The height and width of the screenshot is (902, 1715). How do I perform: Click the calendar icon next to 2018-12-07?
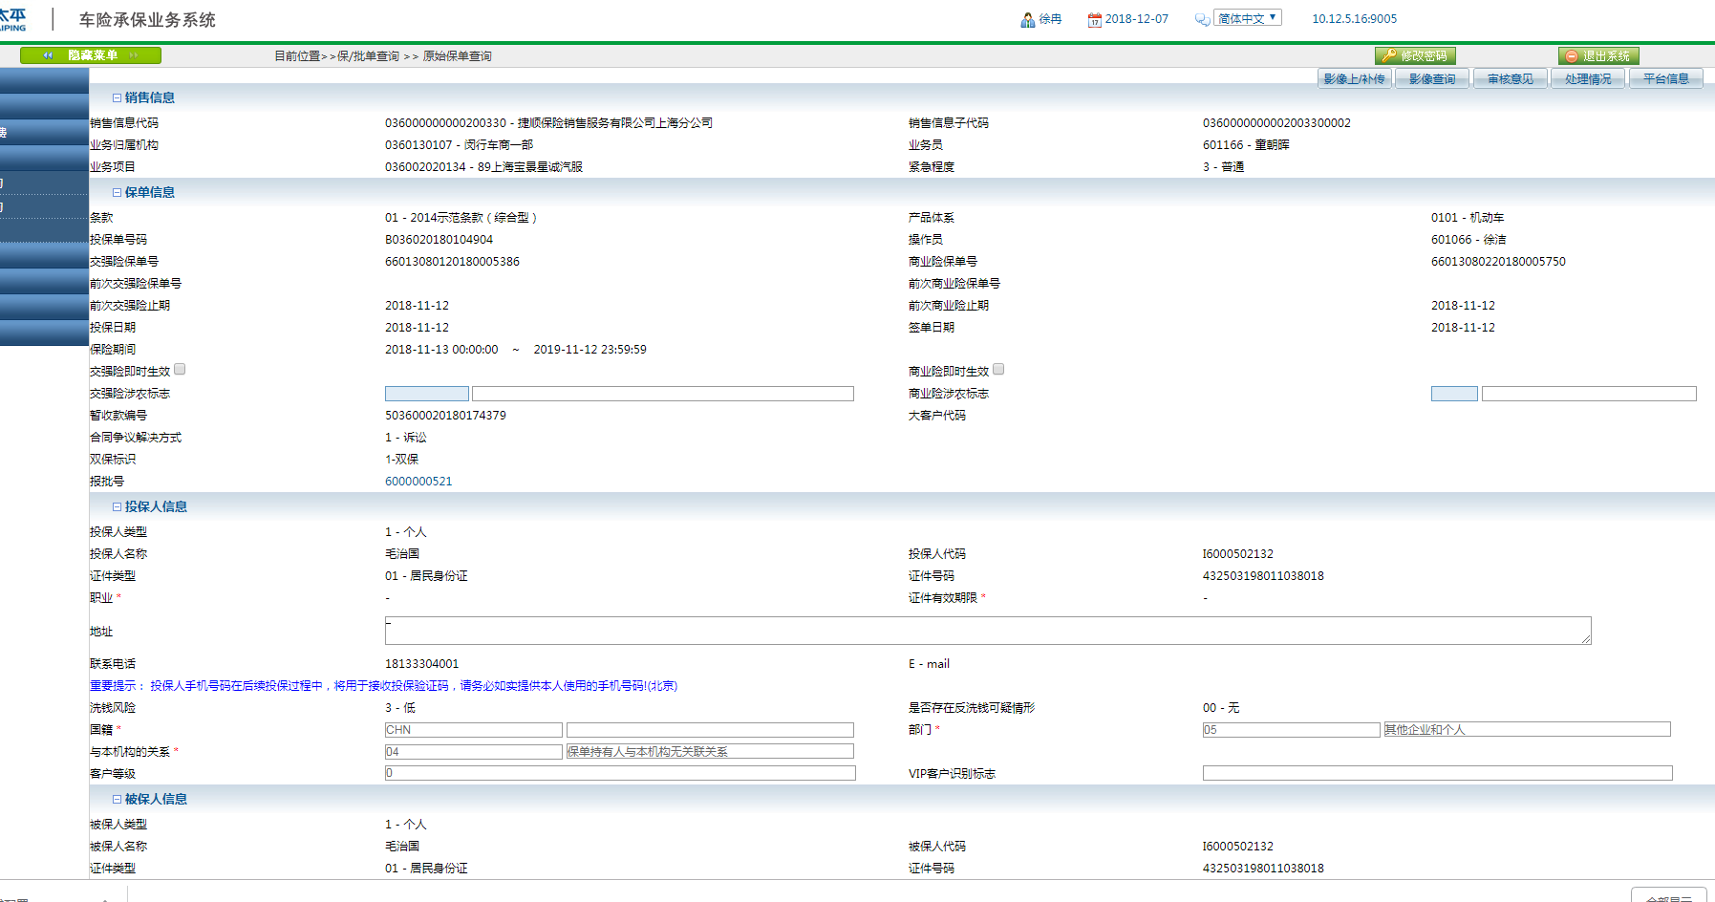[1095, 20]
